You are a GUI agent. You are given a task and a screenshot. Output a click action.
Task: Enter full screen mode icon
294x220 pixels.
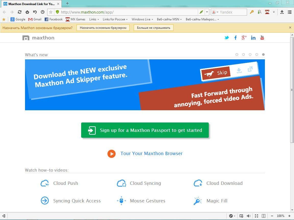click(256, 216)
